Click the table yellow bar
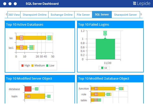 (92, 100)
